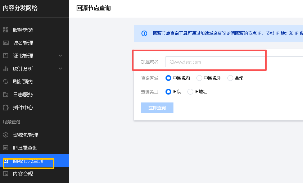303x183 pixels.
Task: Click the 统计分析 bar chart icon
Action: 6,69
